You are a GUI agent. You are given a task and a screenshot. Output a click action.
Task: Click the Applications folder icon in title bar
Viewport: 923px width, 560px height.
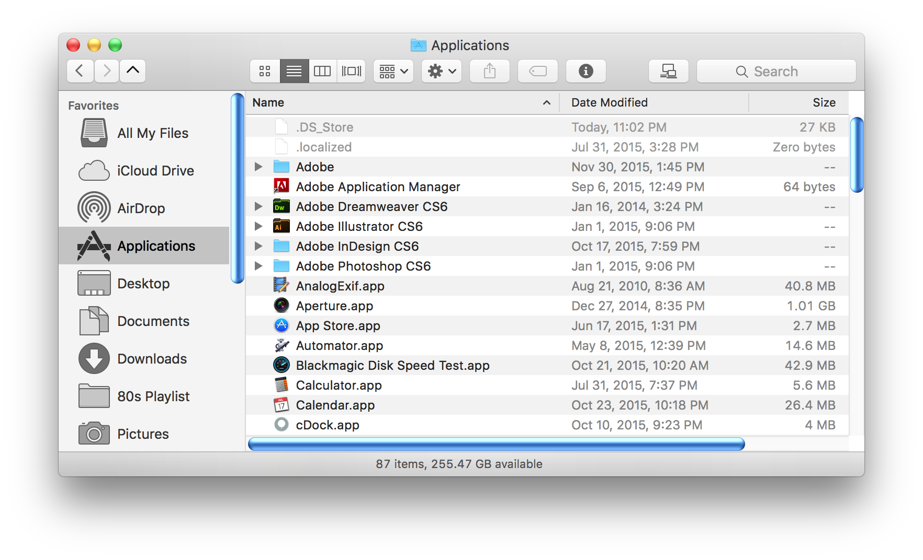(x=419, y=45)
